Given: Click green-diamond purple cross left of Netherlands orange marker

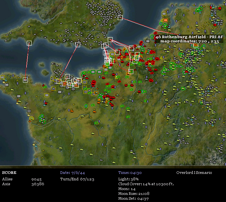Looking at the screenshot, I should point(161,24).
